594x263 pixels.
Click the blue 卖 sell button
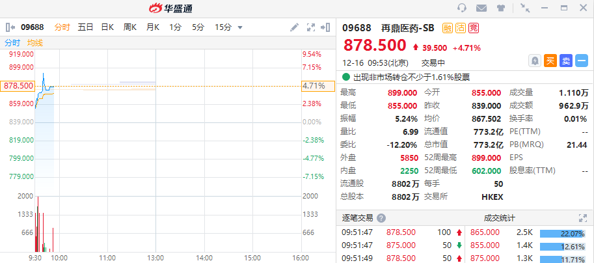pos(565,61)
